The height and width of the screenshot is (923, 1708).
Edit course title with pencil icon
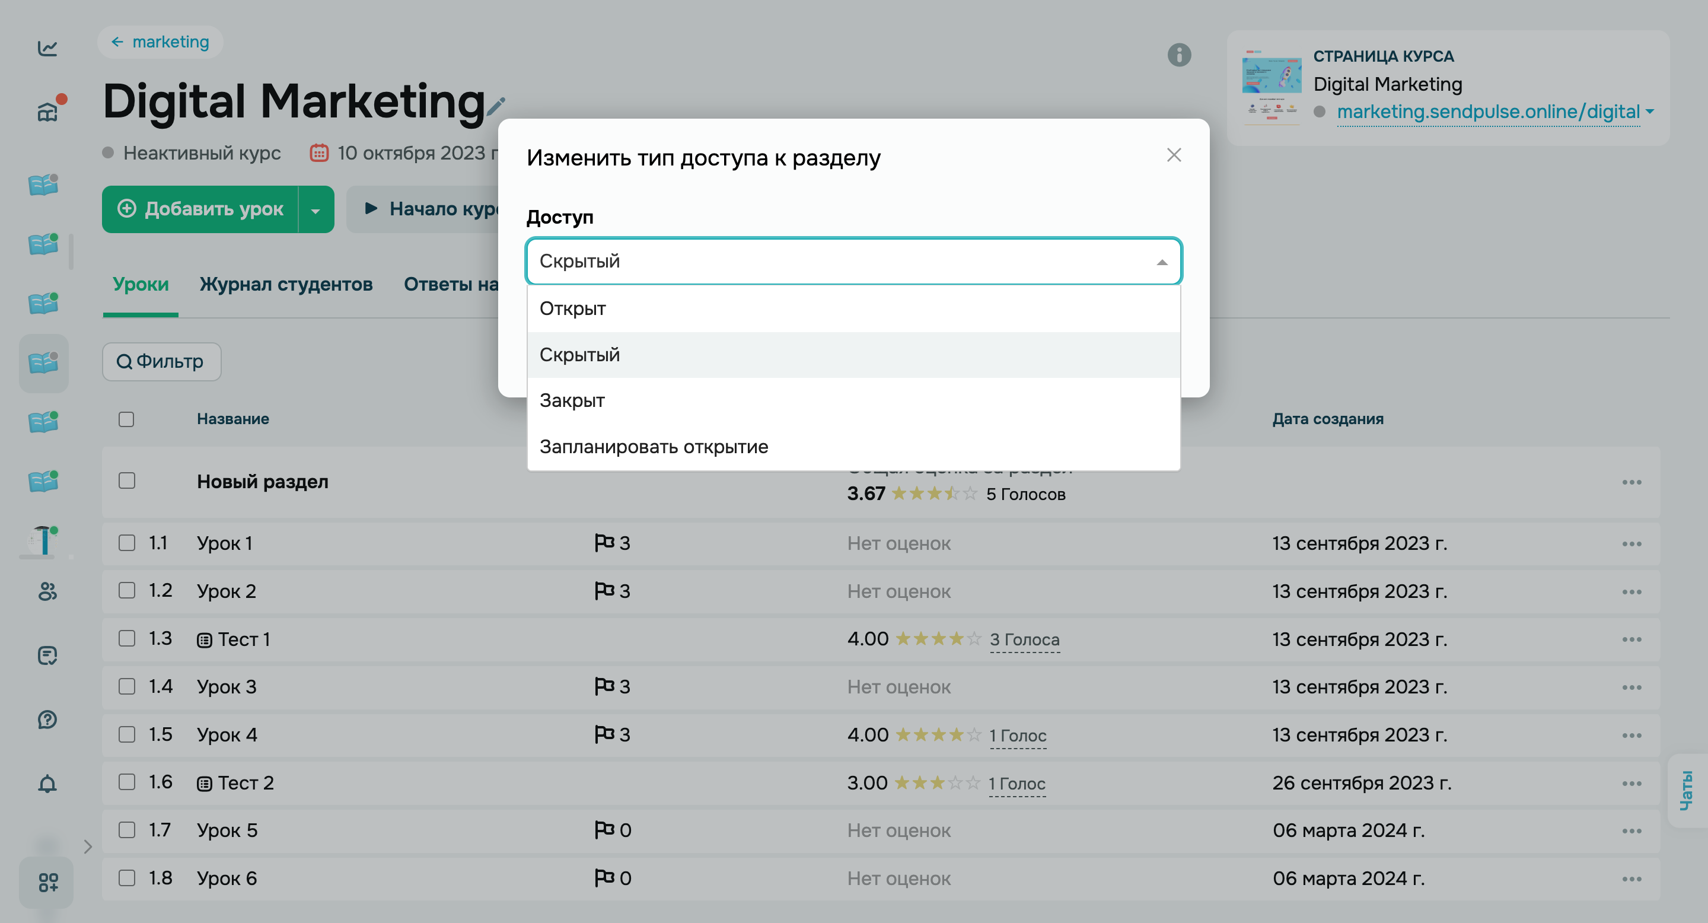[496, 106]
